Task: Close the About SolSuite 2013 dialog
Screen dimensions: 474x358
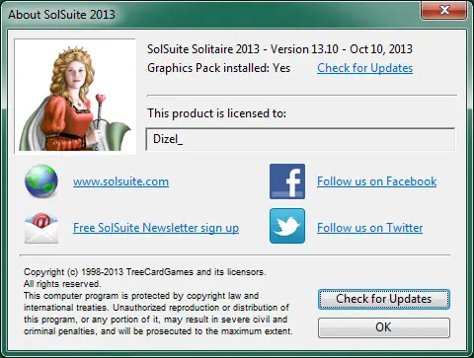Action: click(444, 10)
